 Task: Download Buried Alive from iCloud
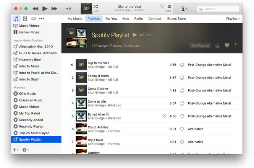(x=182, y=116)
